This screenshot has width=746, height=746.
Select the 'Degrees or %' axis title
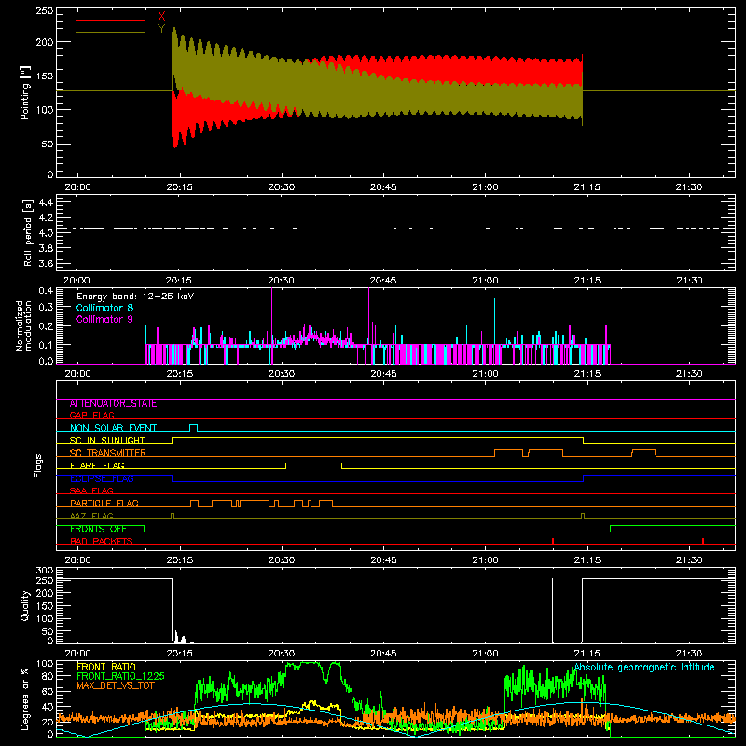tap(25, 698)
